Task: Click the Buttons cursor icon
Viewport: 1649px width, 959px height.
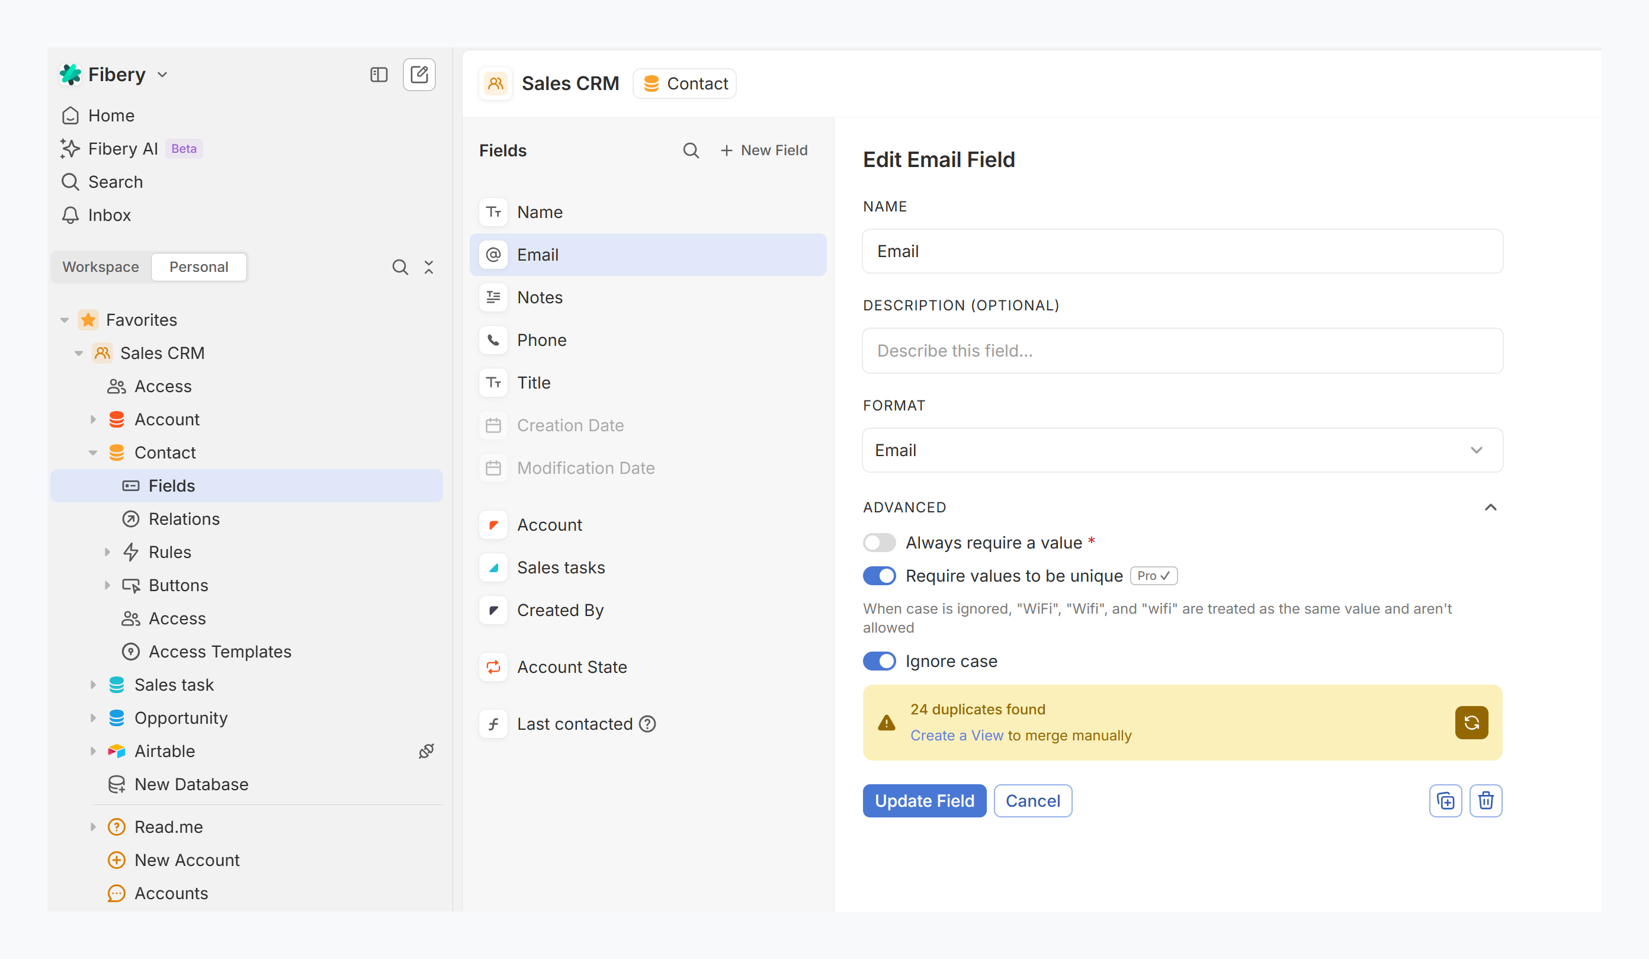Action: click(131, 585)
